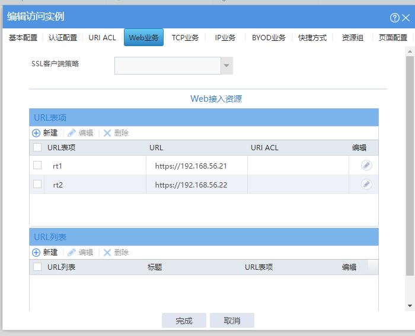Viewport: 415px width, 336px height.
Task: Click the plus 新建 icon in URL表项 toolbar
Action: pos(36,133)
